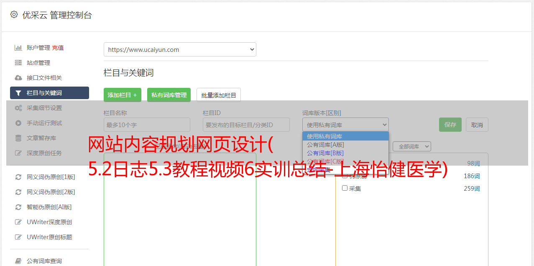Click the edit icon for 深度原创任务
The width and height of the screenshot is (534, 266).
coord(18,153)
